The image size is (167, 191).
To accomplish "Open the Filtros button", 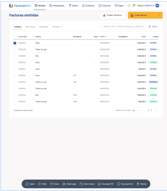I will click(153, 26).
